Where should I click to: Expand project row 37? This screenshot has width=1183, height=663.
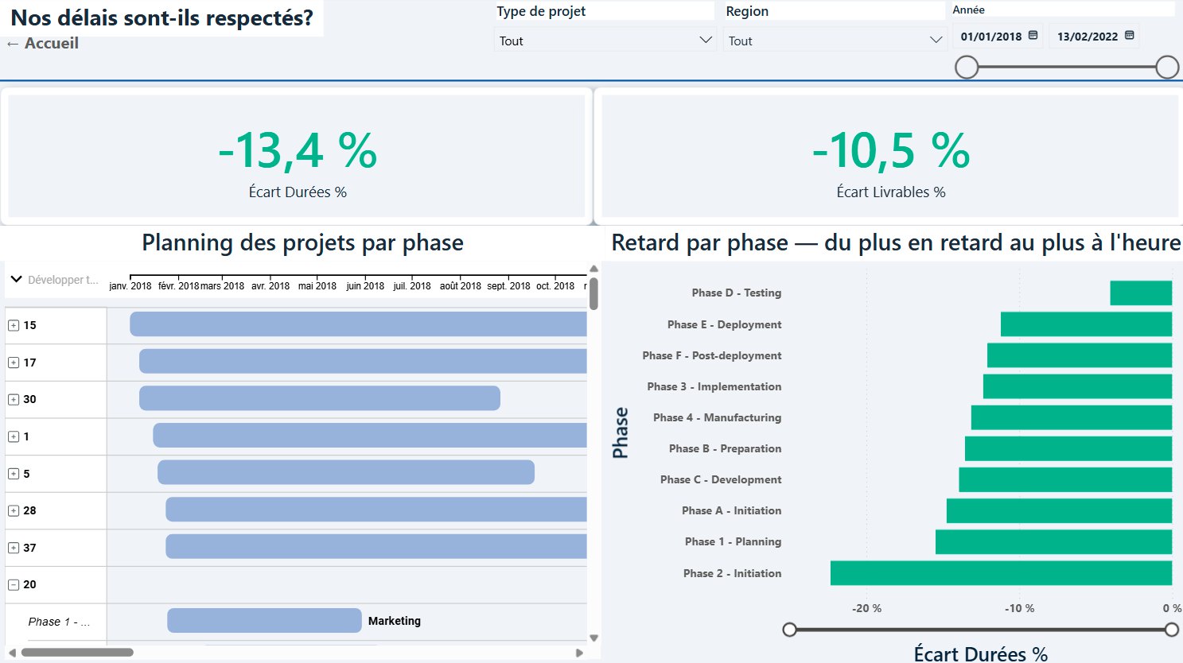coord(14,548)
